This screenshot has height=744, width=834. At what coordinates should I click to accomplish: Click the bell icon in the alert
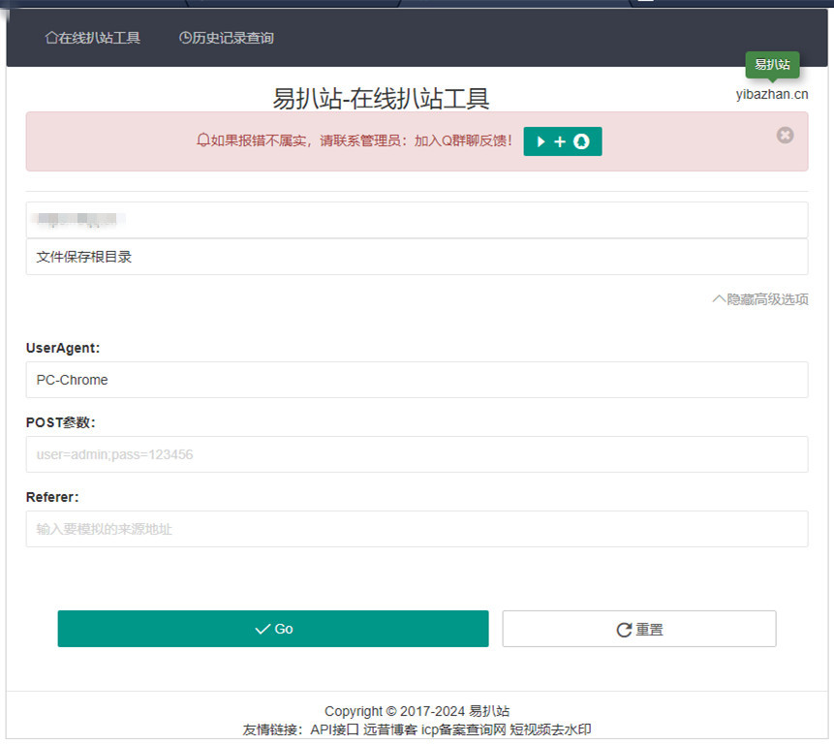pyautogui.click(x=202, y=140)
